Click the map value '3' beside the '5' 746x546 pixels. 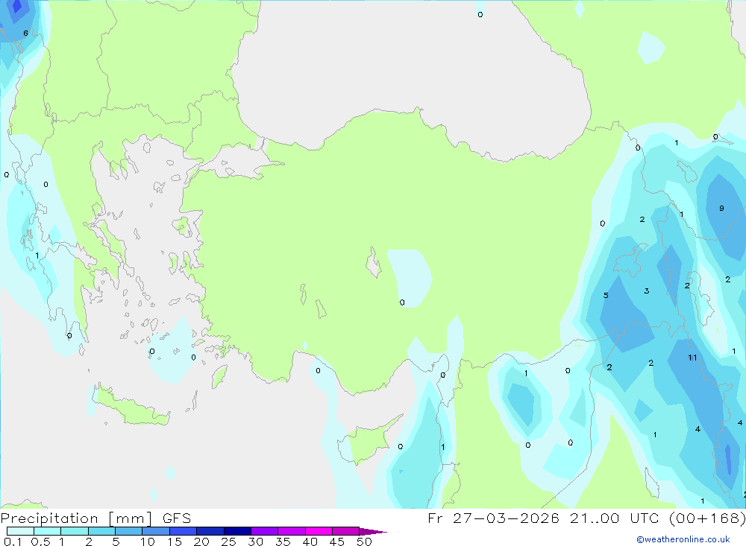pyautogui.click(x=647, y=291)
